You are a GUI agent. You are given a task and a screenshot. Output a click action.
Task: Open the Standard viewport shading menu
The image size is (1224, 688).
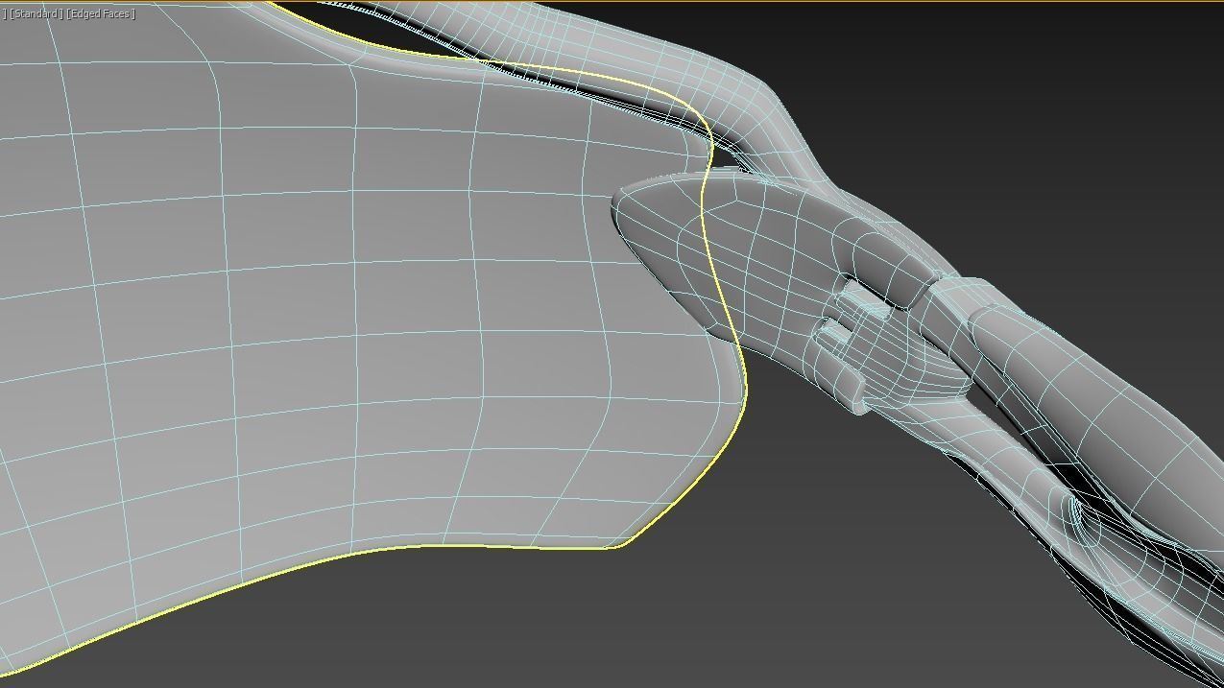(36, 13)
